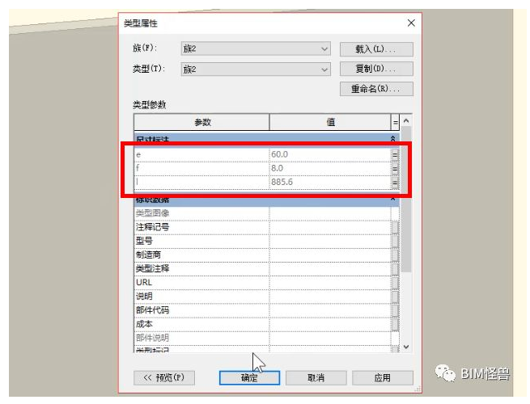530x404 pixels.
Task: Click the 复制(D)... duplicate button
Action: point(377,69)
